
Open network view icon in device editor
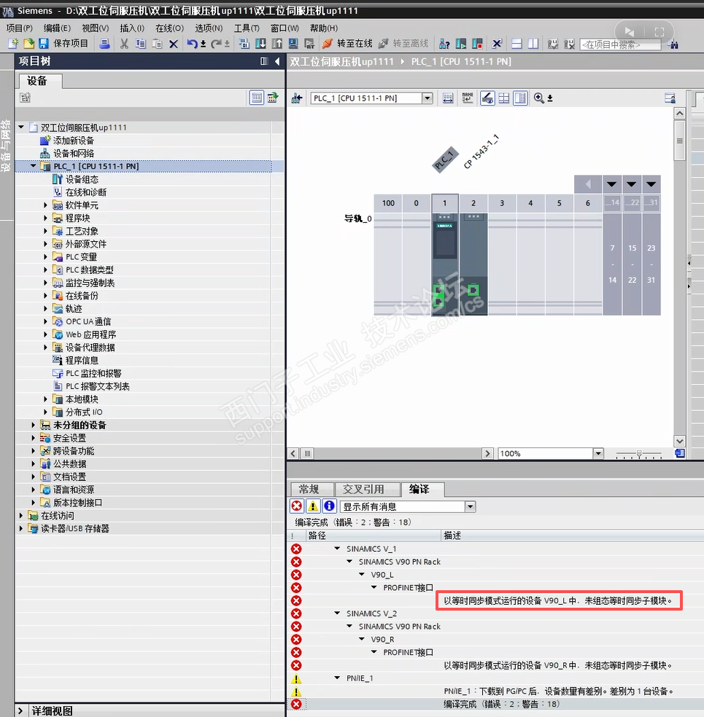[x=297, y=98]
